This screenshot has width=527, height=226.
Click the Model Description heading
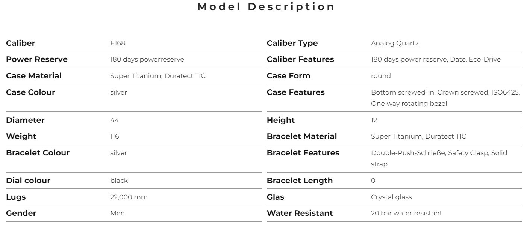[266, 7]
